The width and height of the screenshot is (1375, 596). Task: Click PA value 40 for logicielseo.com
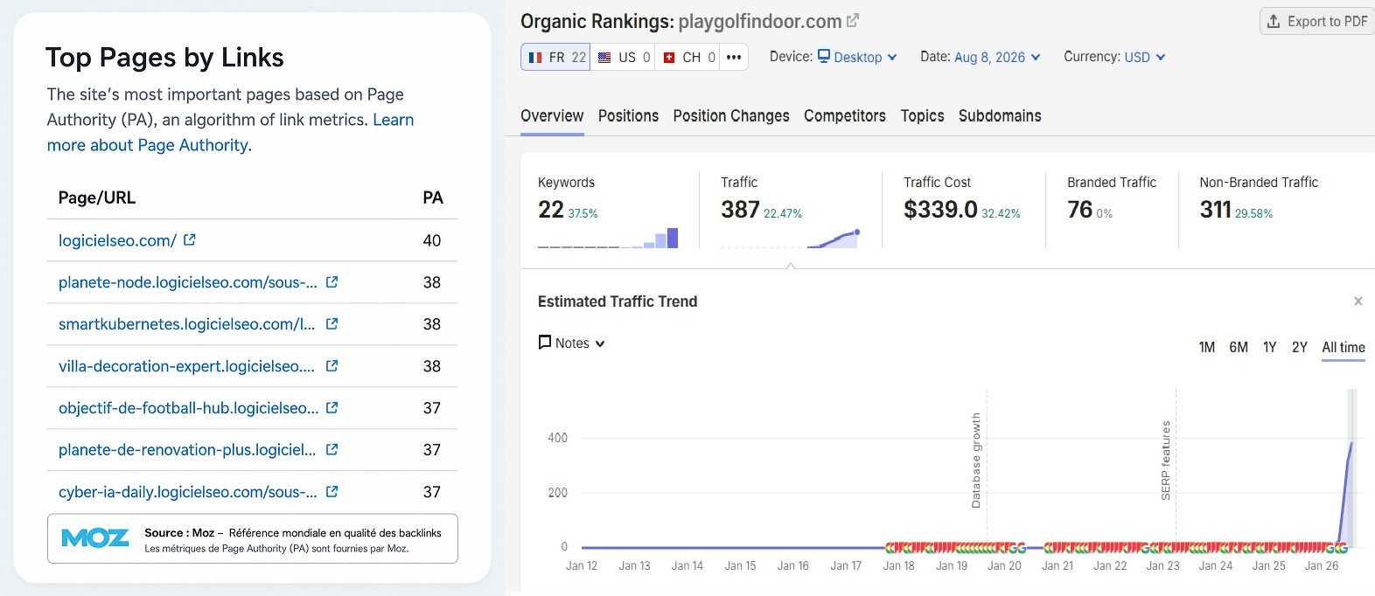coord(432,240)
